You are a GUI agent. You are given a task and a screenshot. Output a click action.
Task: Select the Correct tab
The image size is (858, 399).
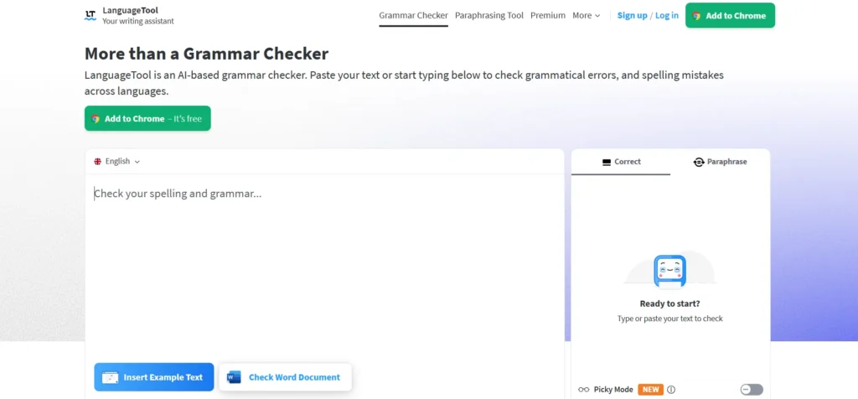click(x=621, y=162)
